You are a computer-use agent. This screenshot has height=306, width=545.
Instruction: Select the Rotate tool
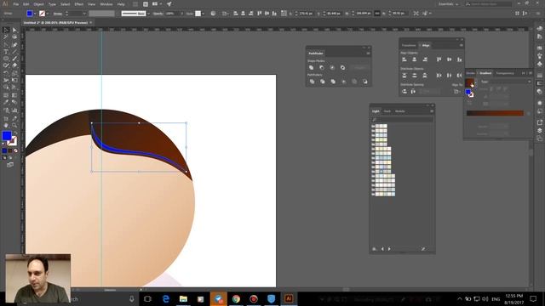click(6, 73)
